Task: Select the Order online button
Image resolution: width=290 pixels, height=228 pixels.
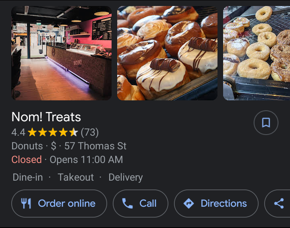Action: [x=59, y=203]
